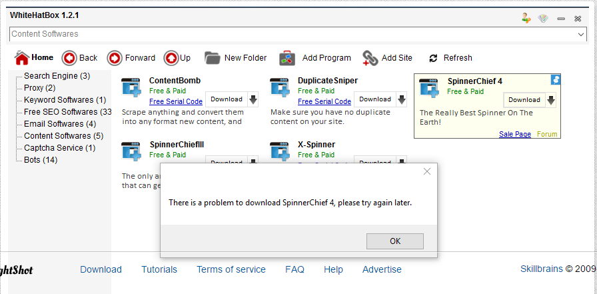597x294 pixels.
Task: Open SpinnerChief 4 Sale Page link
Action: coord(514,134)
